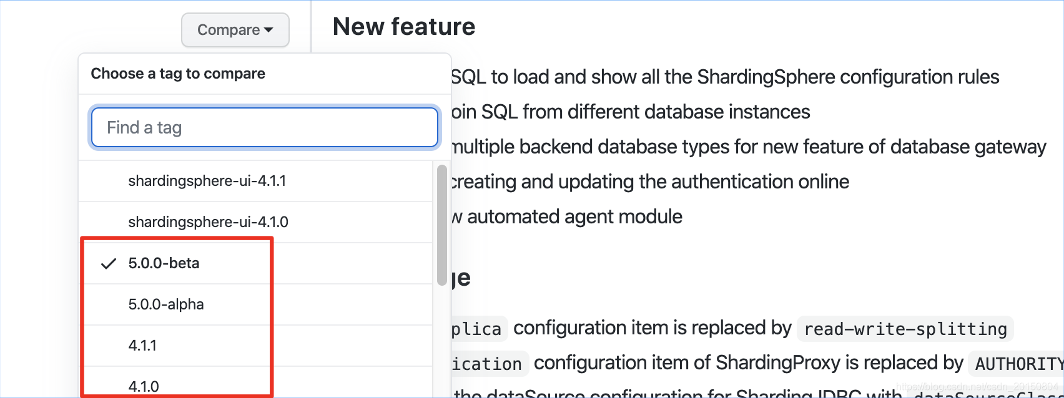This screenshot has height=398, width=1064.
Task: Choose the 5.0.0-beta tag
Action: click(x=164, y=263)
